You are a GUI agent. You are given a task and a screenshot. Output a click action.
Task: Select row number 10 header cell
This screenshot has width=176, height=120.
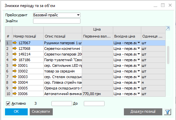click(9, 94)
